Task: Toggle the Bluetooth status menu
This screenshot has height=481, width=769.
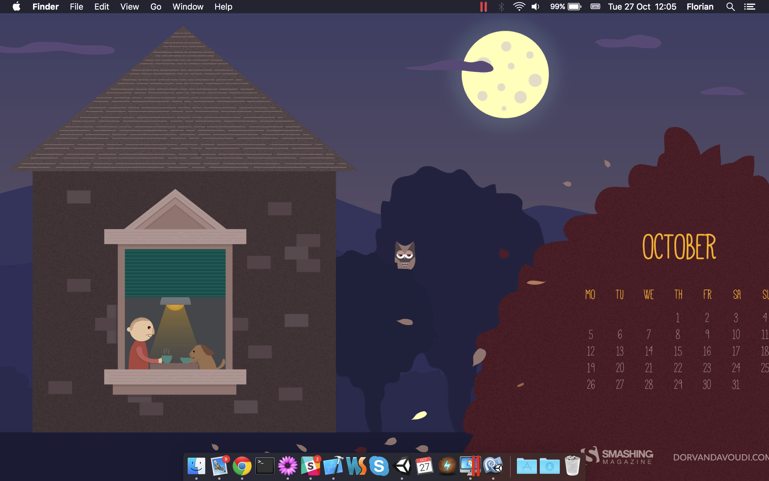Action: tap(501, 7)
